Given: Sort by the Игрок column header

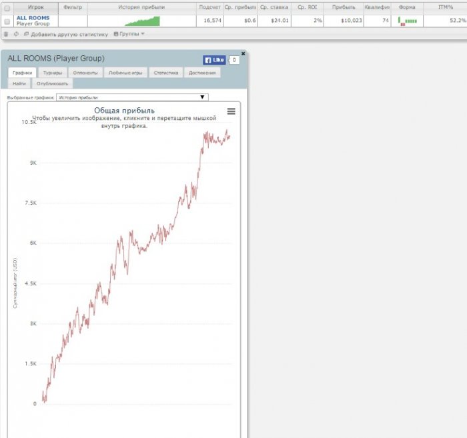Looking at the screenshot, I should tap(36, 7).
